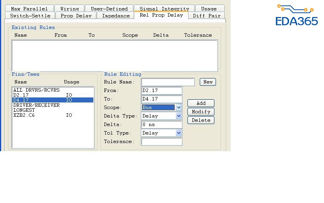The image size is (324, 203).
Task: Select the highlighted D4.17 pin row
Action: (x=53, y=100)
